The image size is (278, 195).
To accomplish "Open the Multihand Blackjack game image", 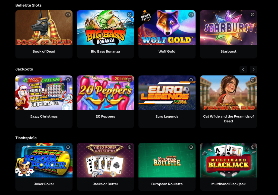I will pos(229,160).
